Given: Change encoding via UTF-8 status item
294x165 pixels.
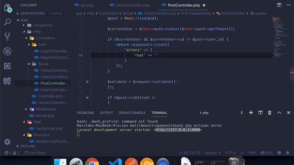Looking at the screenshot, I should [231, 153].
